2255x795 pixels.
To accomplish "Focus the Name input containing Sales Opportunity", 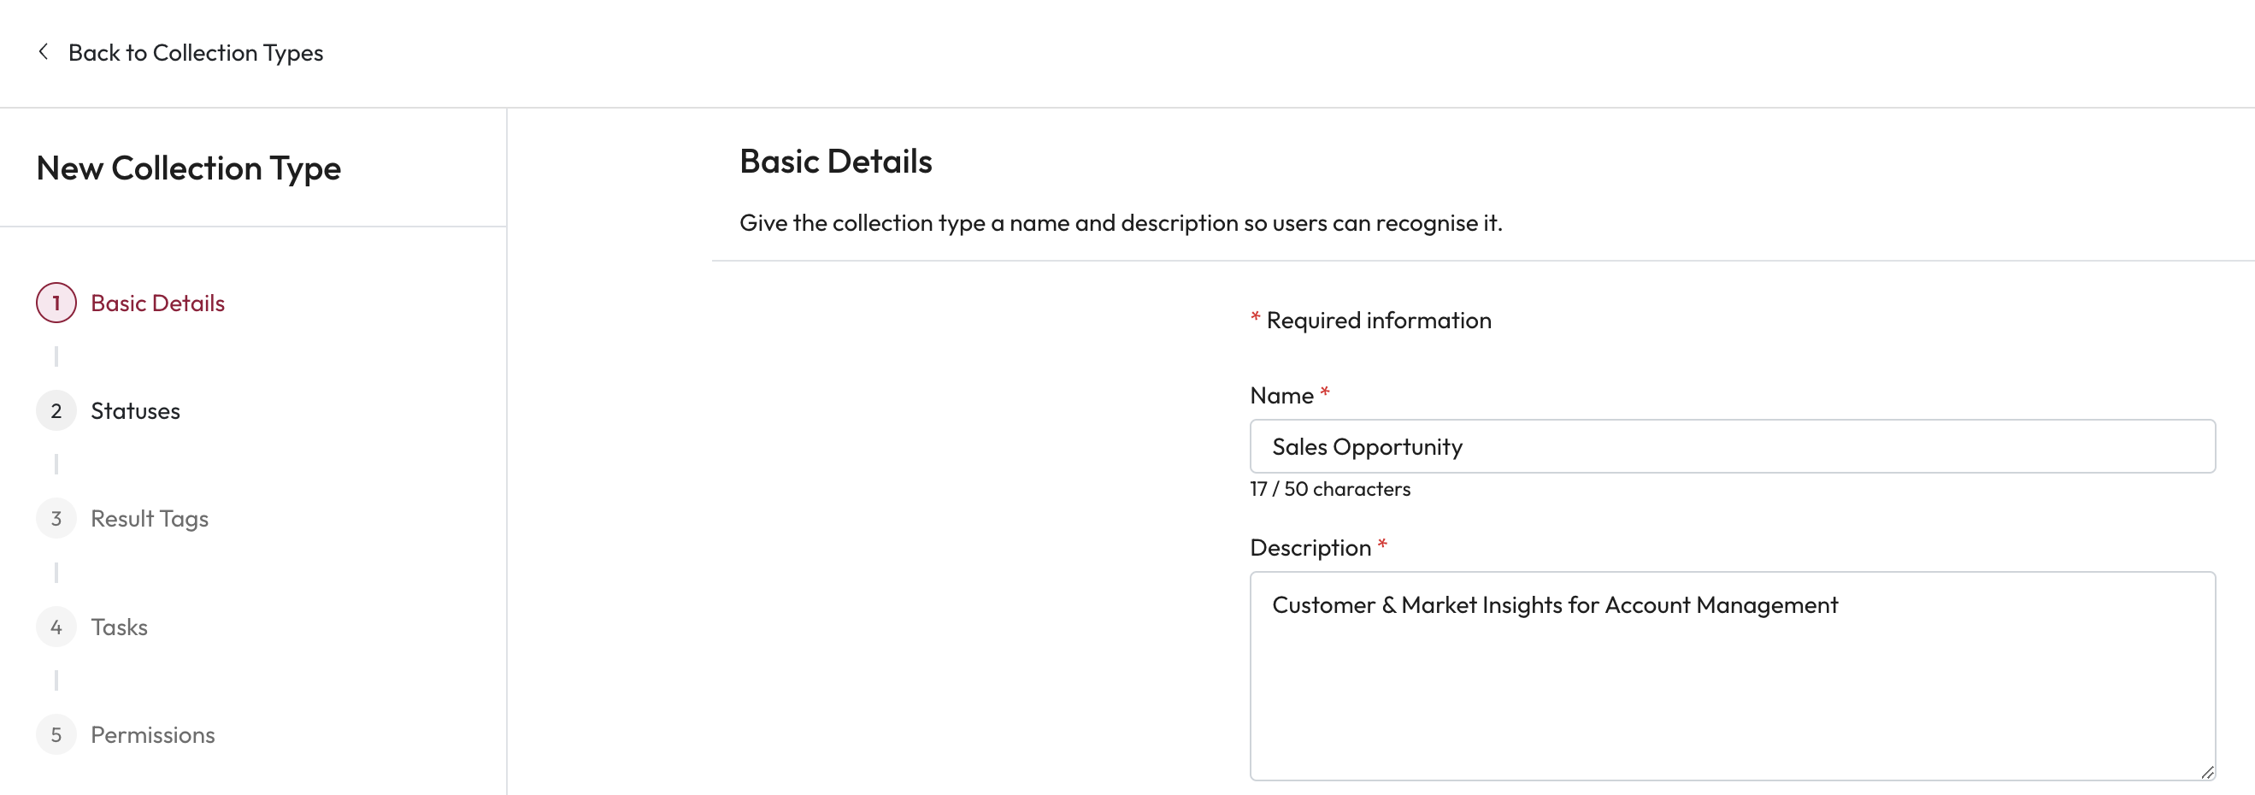I will [1732, 446].
